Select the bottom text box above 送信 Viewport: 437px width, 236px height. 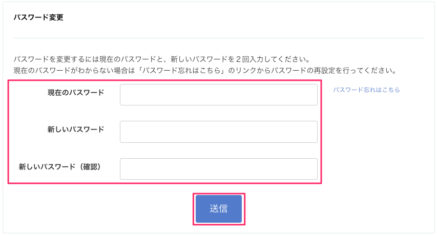tap(218, 169)
